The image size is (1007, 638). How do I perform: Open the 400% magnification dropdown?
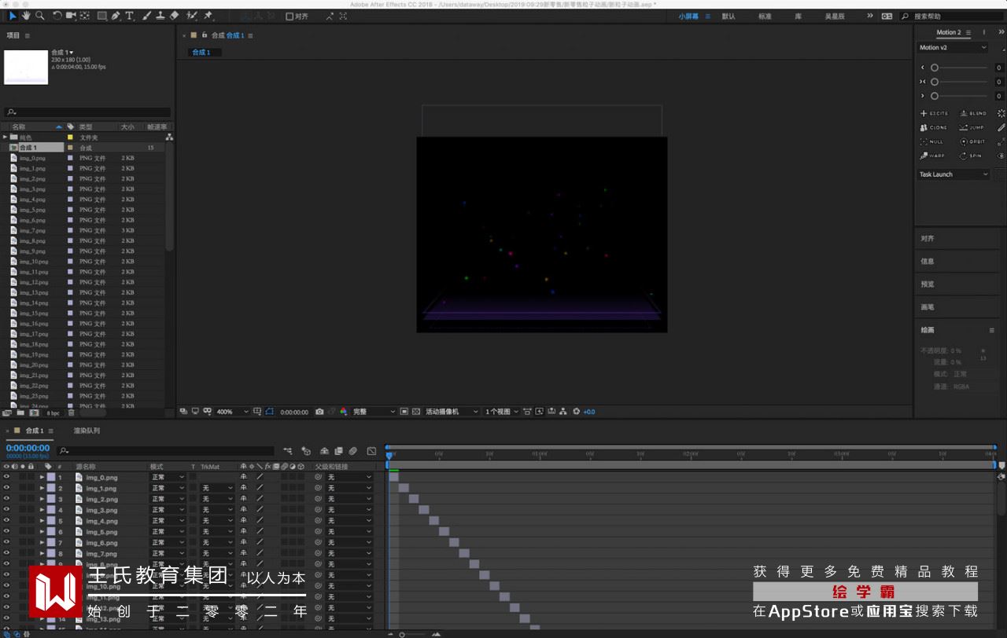(x=232, y=412)
